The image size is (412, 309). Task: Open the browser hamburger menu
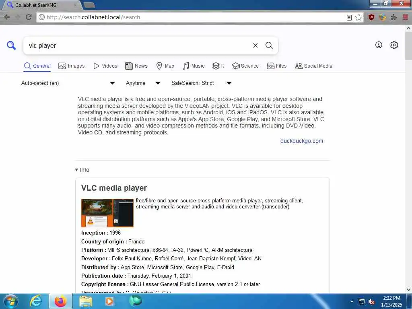point(405,17)
